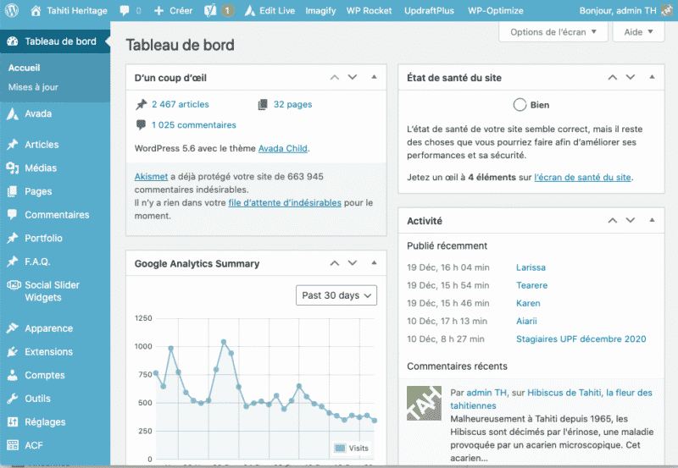Expand Options de l'écran panel

pos(553,32)
